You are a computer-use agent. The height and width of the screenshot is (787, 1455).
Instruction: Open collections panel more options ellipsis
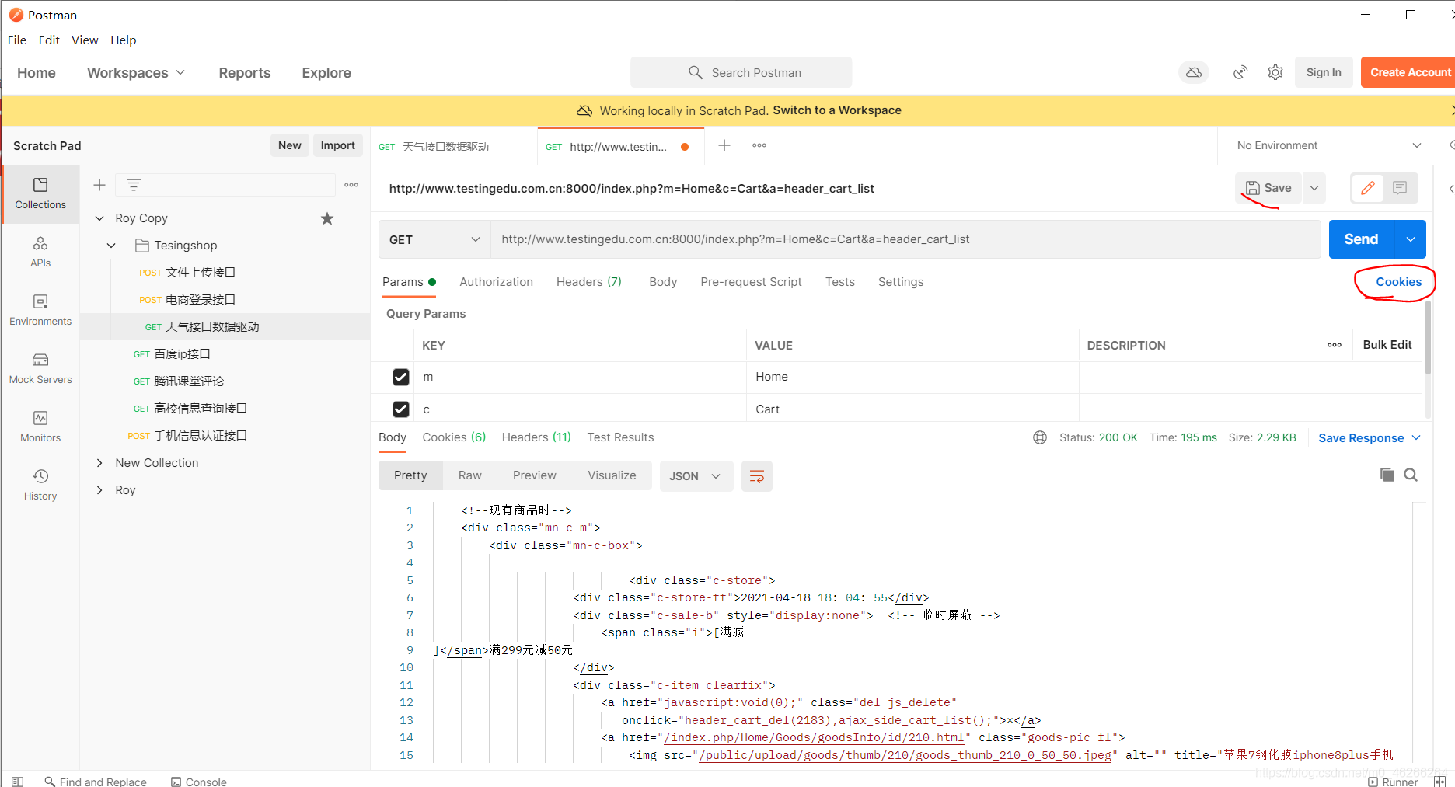point(351,185)
